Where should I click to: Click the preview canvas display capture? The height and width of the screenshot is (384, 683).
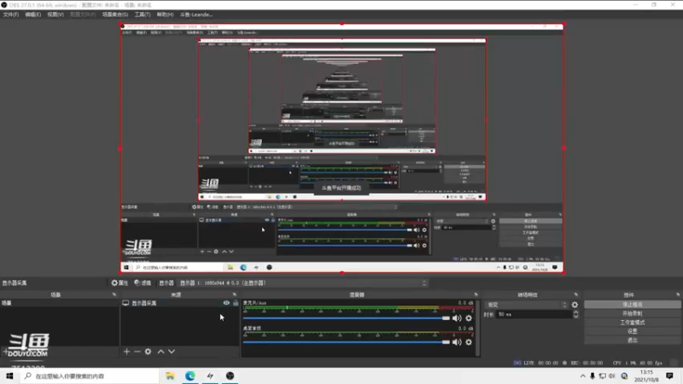click(342, 148)
